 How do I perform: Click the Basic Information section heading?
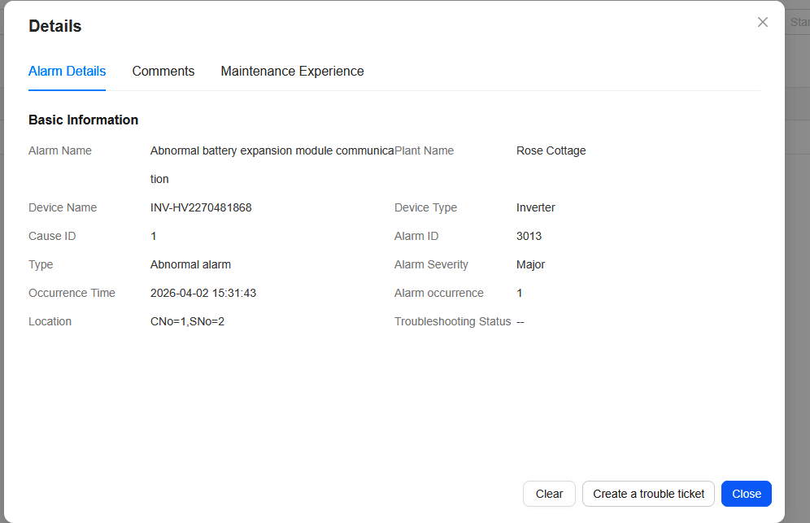(x=83, y=120)
